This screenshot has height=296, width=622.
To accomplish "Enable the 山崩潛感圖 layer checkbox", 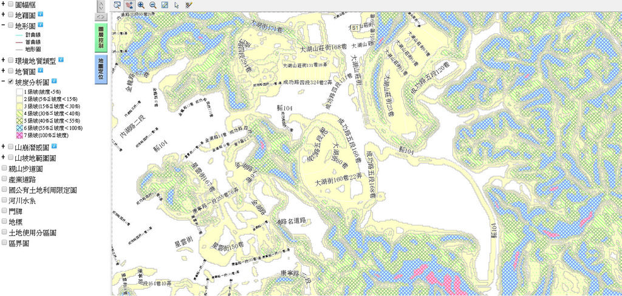I will [x=10, y=147].
